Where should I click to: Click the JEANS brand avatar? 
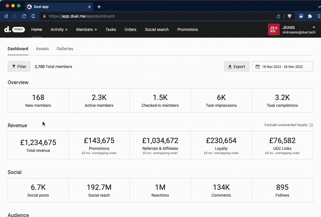[273, 29]
